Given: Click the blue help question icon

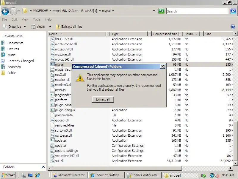Looking at the screenshot, I should (233, 27).
